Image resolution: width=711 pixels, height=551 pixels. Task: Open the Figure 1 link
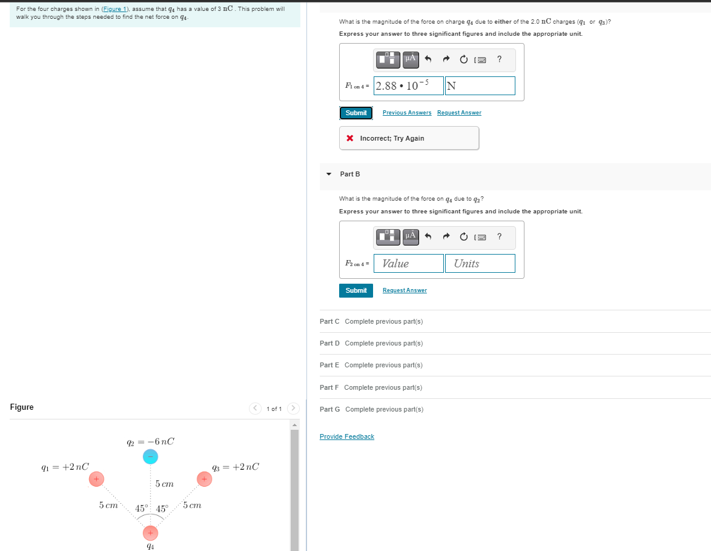point(115,8)
